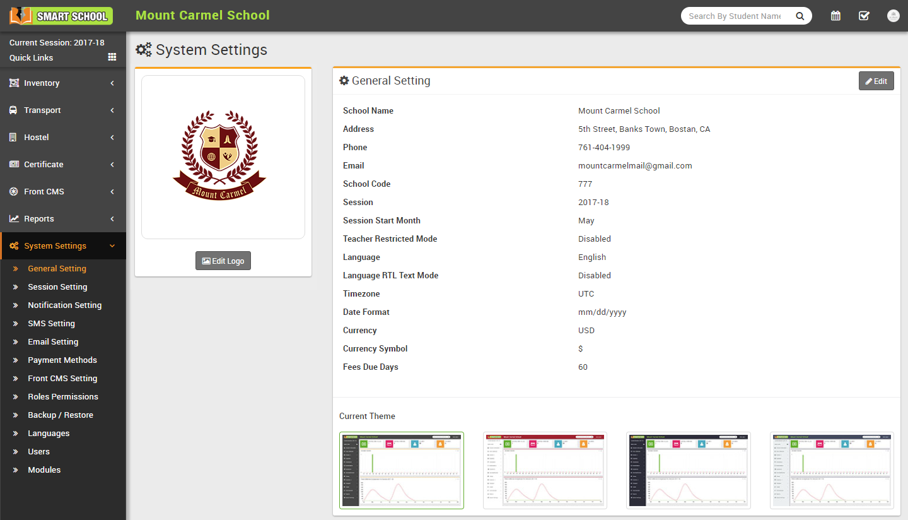Open the Quick Links grid icon
This screenshot has height=520, width=908.
click(112, 57)
